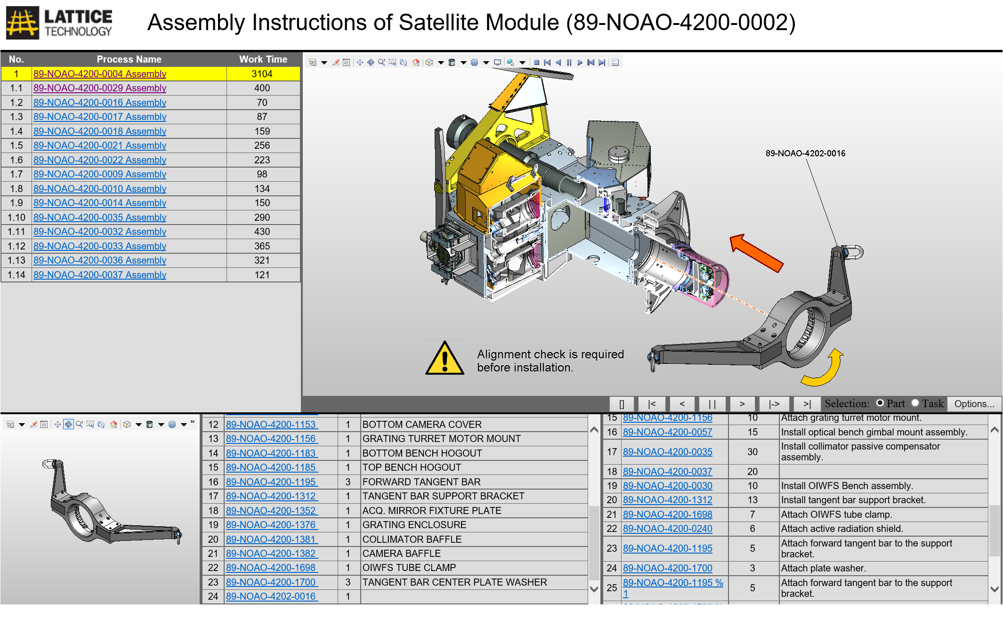
Task: Select the red markup pen tool in main viewer toolbar
Action: (336, 62)
